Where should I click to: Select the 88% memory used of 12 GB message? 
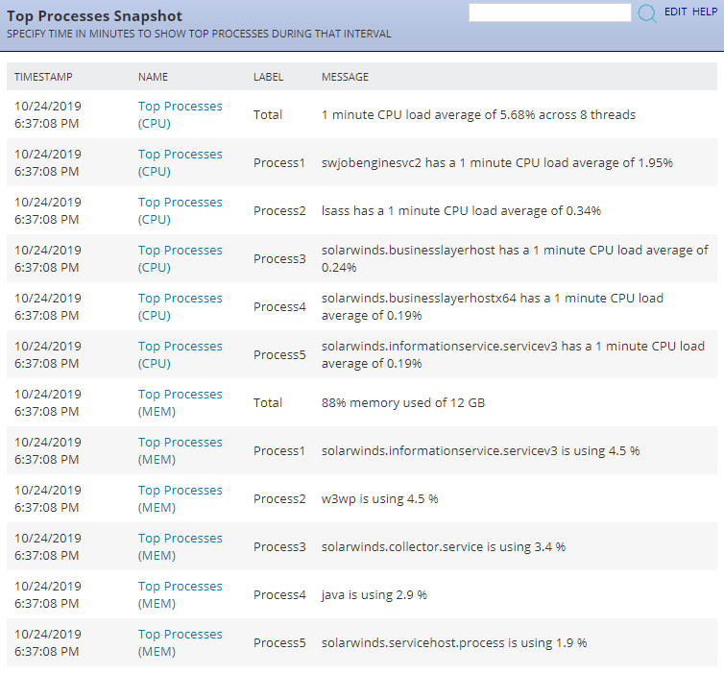pos(403,402)
